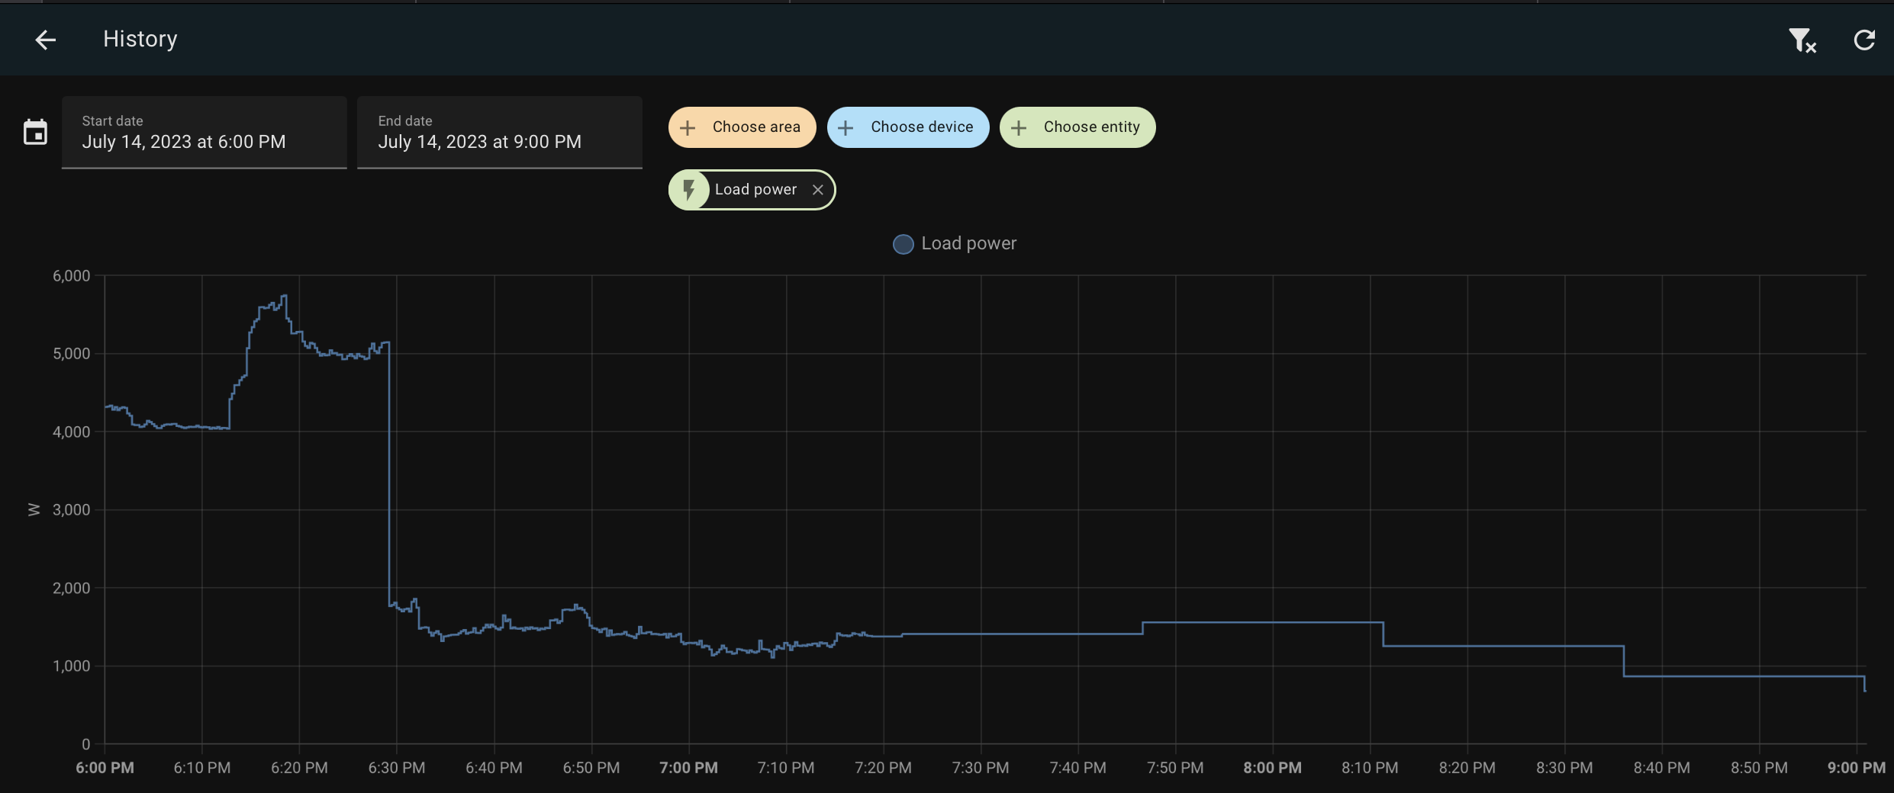Expand the Choose entity picker
The image size is (1894, 793).
(x=1077, y=127)
